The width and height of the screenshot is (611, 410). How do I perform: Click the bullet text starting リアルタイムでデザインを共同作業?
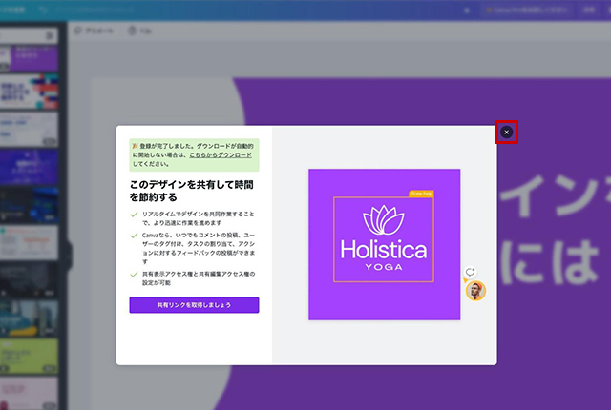click(199, 218)
